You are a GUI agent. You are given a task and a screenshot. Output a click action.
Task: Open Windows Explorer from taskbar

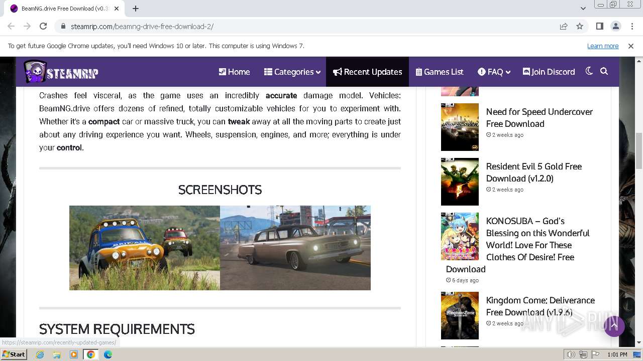pos(57,354)
